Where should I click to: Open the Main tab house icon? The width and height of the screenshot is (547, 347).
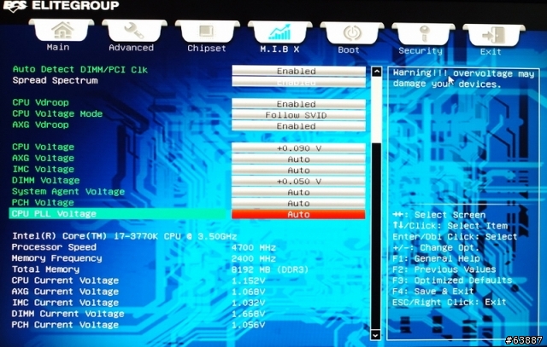pos(62,31)
